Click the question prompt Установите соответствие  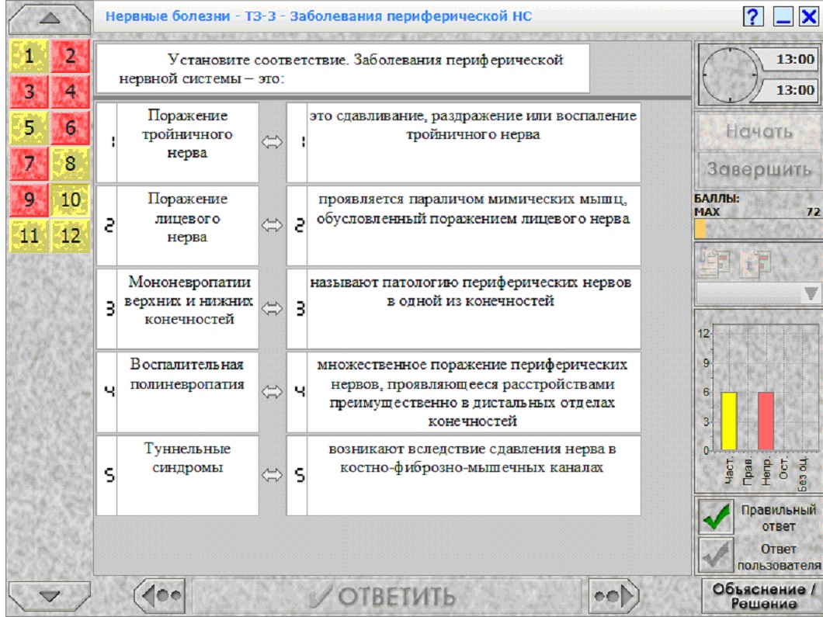(x=342, y=69)
